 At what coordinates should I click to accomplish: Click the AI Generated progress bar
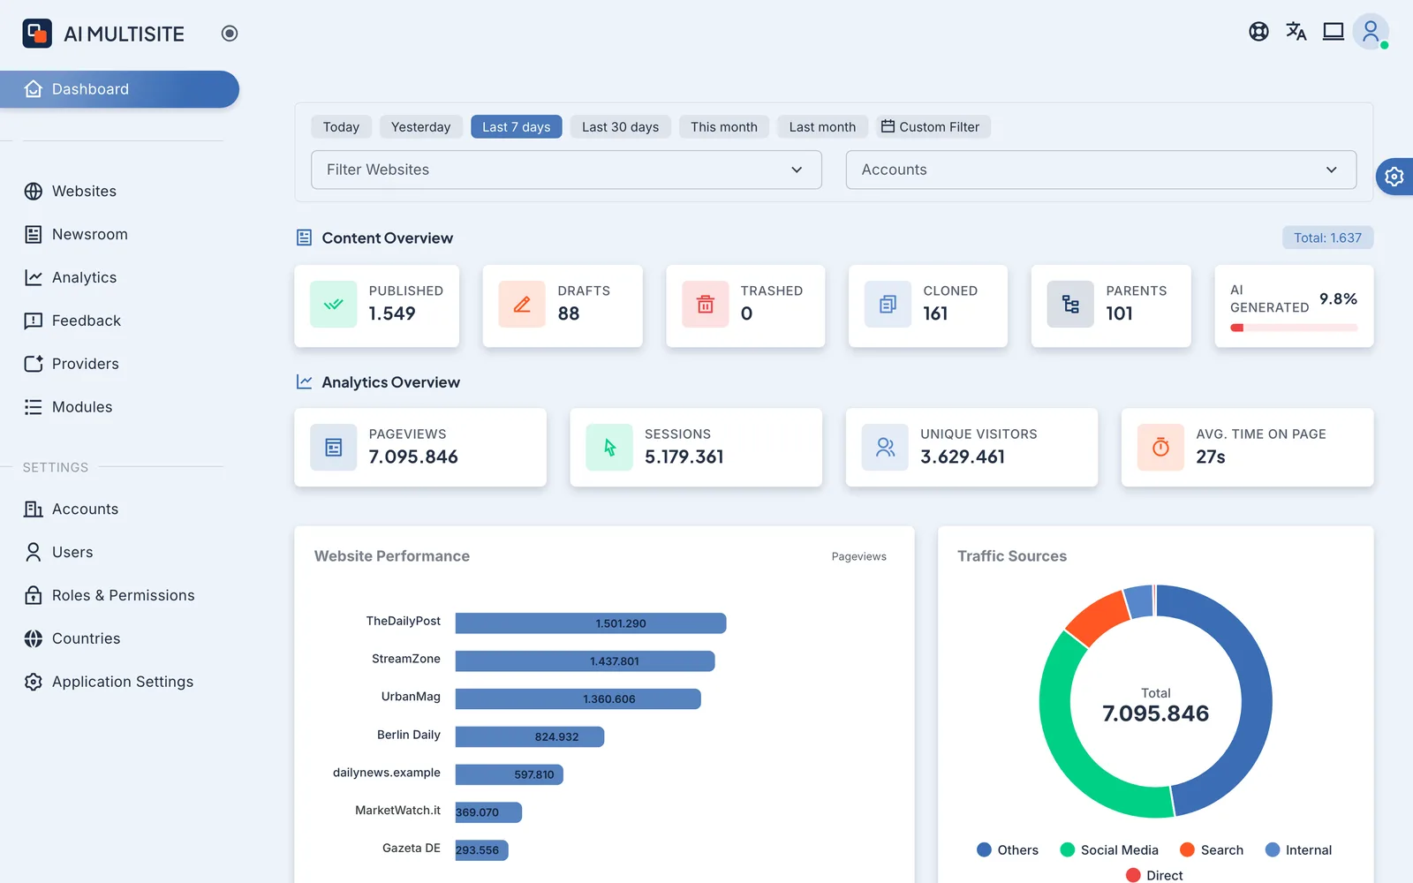tap(1294, 328)
